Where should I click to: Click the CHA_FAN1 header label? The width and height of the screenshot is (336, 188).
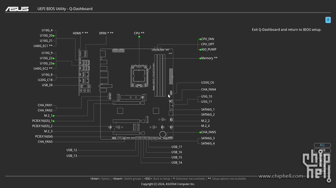pos(45,105)
